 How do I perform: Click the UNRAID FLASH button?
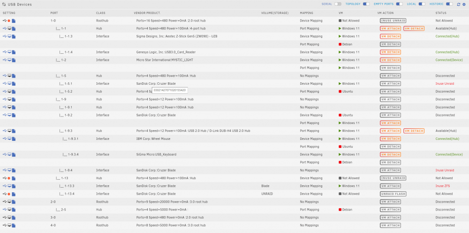(393, 194)
